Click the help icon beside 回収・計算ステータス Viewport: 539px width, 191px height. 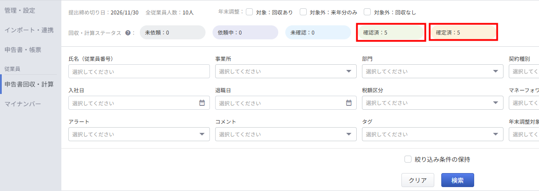click(128, 33)
